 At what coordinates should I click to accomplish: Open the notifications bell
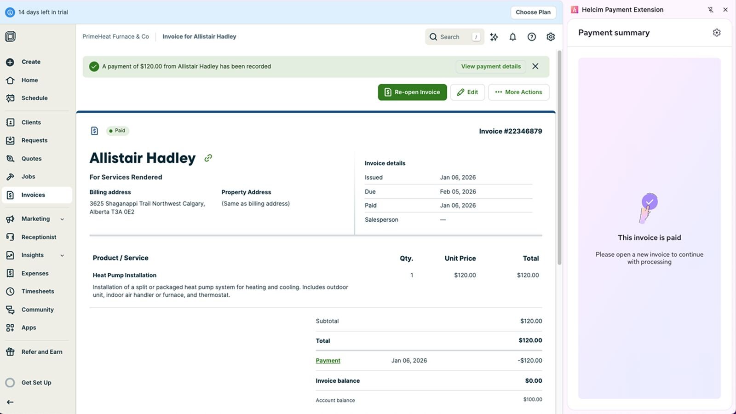512,37
